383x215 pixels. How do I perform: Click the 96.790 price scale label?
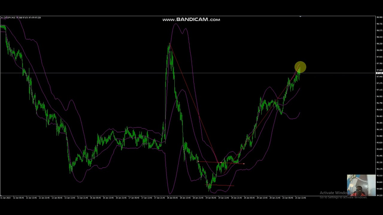tap(379, 103)
